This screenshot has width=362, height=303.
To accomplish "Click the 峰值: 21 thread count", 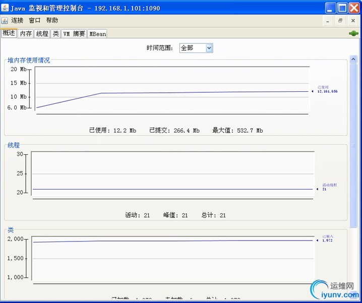I will tap(175, 215).
